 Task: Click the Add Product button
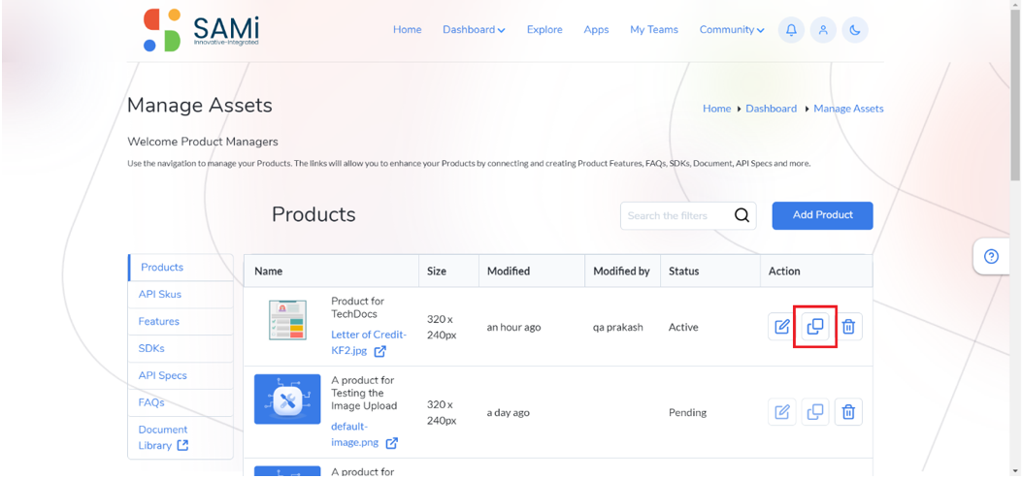823,215
